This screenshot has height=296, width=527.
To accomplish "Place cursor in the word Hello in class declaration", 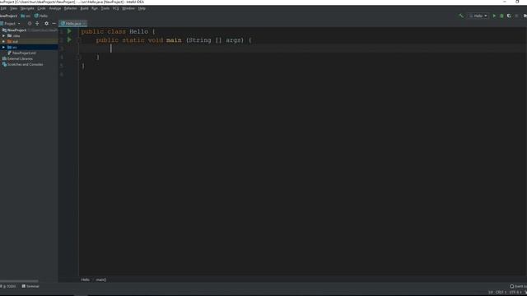I will (x=138, y=31).
